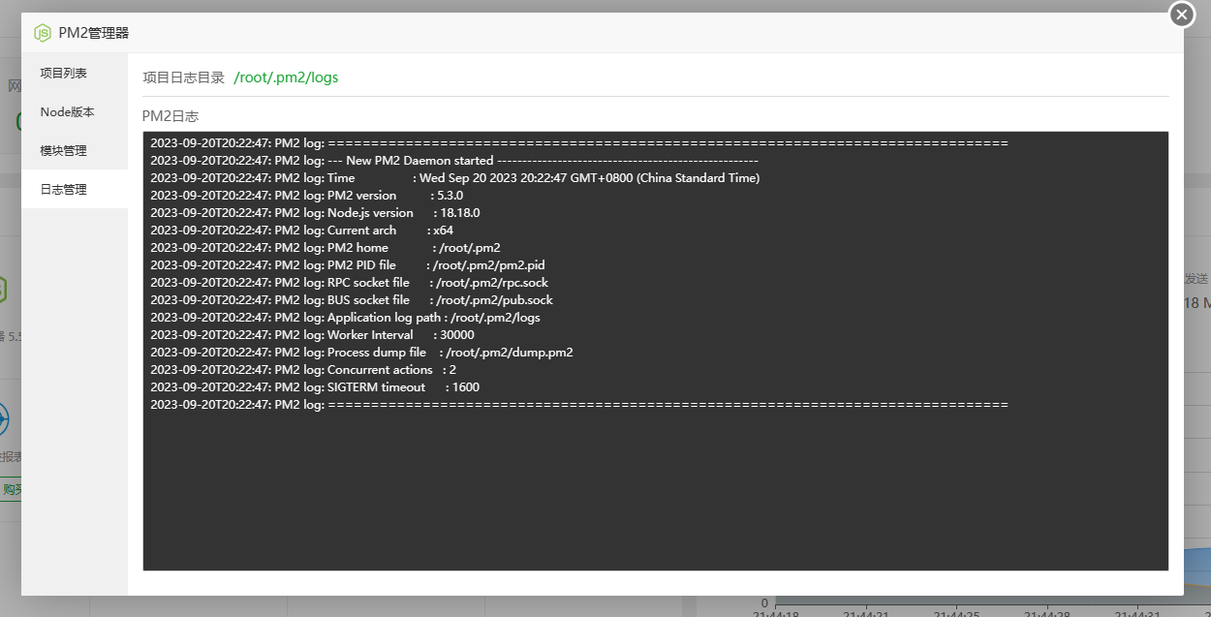Click the 'Process dump file' log line

362,352
